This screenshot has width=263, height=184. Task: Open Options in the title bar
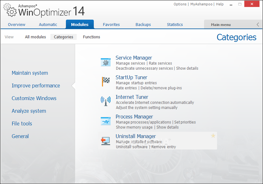[180, 4]
